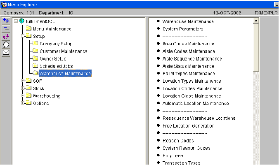The height and width of the screenshot is (165, 279).
Task: Open the Employees entry
Action: 173,156
